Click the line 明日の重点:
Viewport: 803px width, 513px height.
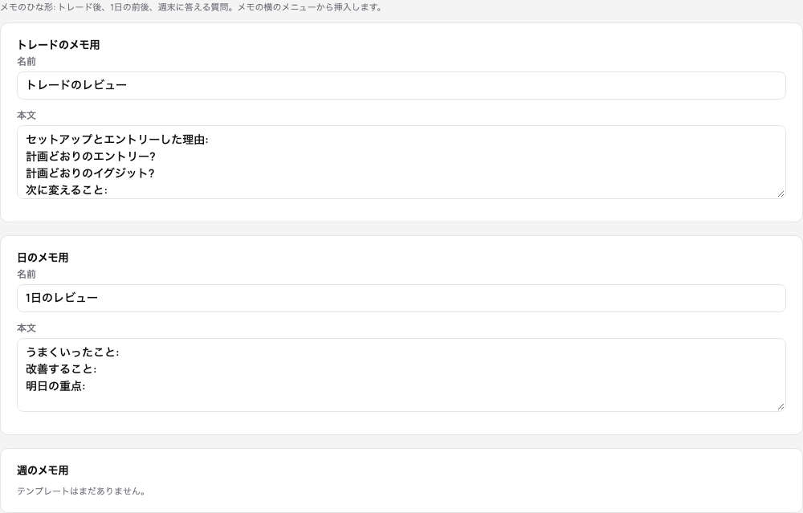[55, 386]
